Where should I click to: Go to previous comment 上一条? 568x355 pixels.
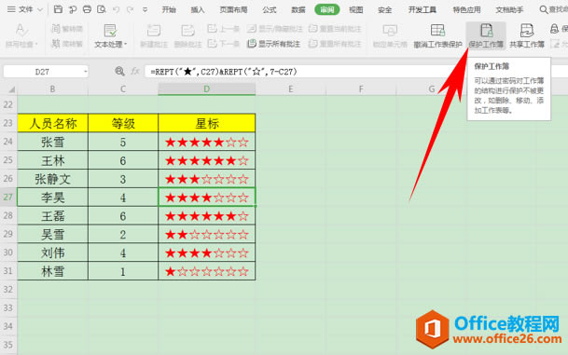pyautogui.click(x=223, y=28)
